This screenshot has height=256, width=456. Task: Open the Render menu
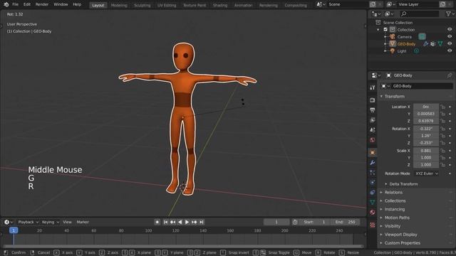(x=42, y=4)
